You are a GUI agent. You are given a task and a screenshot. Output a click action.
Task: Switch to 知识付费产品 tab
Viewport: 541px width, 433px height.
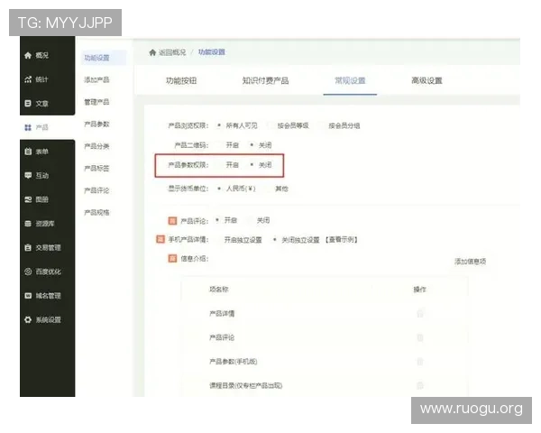[x=265, y=81]
